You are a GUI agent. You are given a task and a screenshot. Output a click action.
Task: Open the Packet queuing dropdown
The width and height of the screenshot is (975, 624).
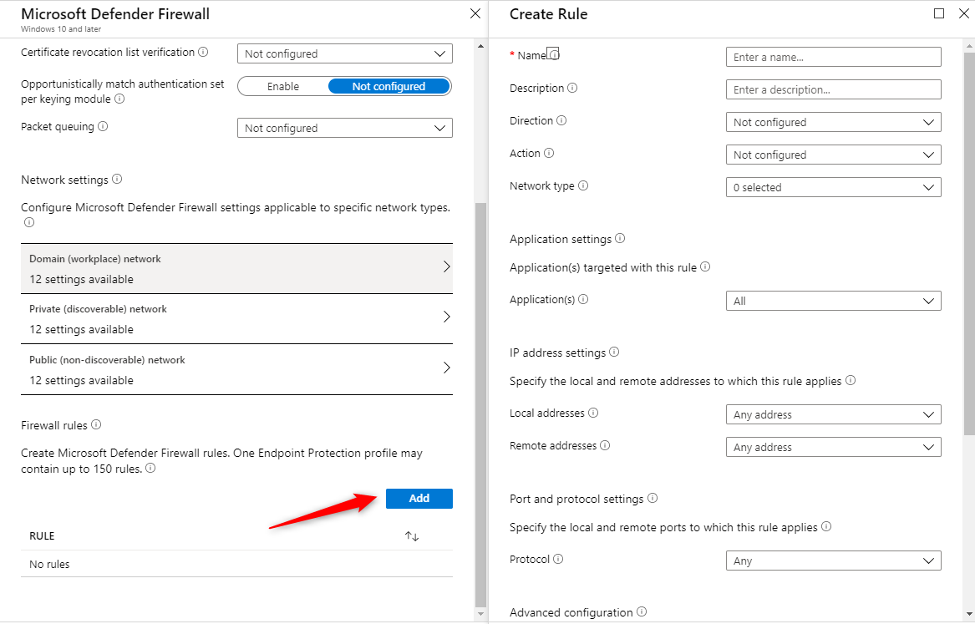(x=344, y=128)
